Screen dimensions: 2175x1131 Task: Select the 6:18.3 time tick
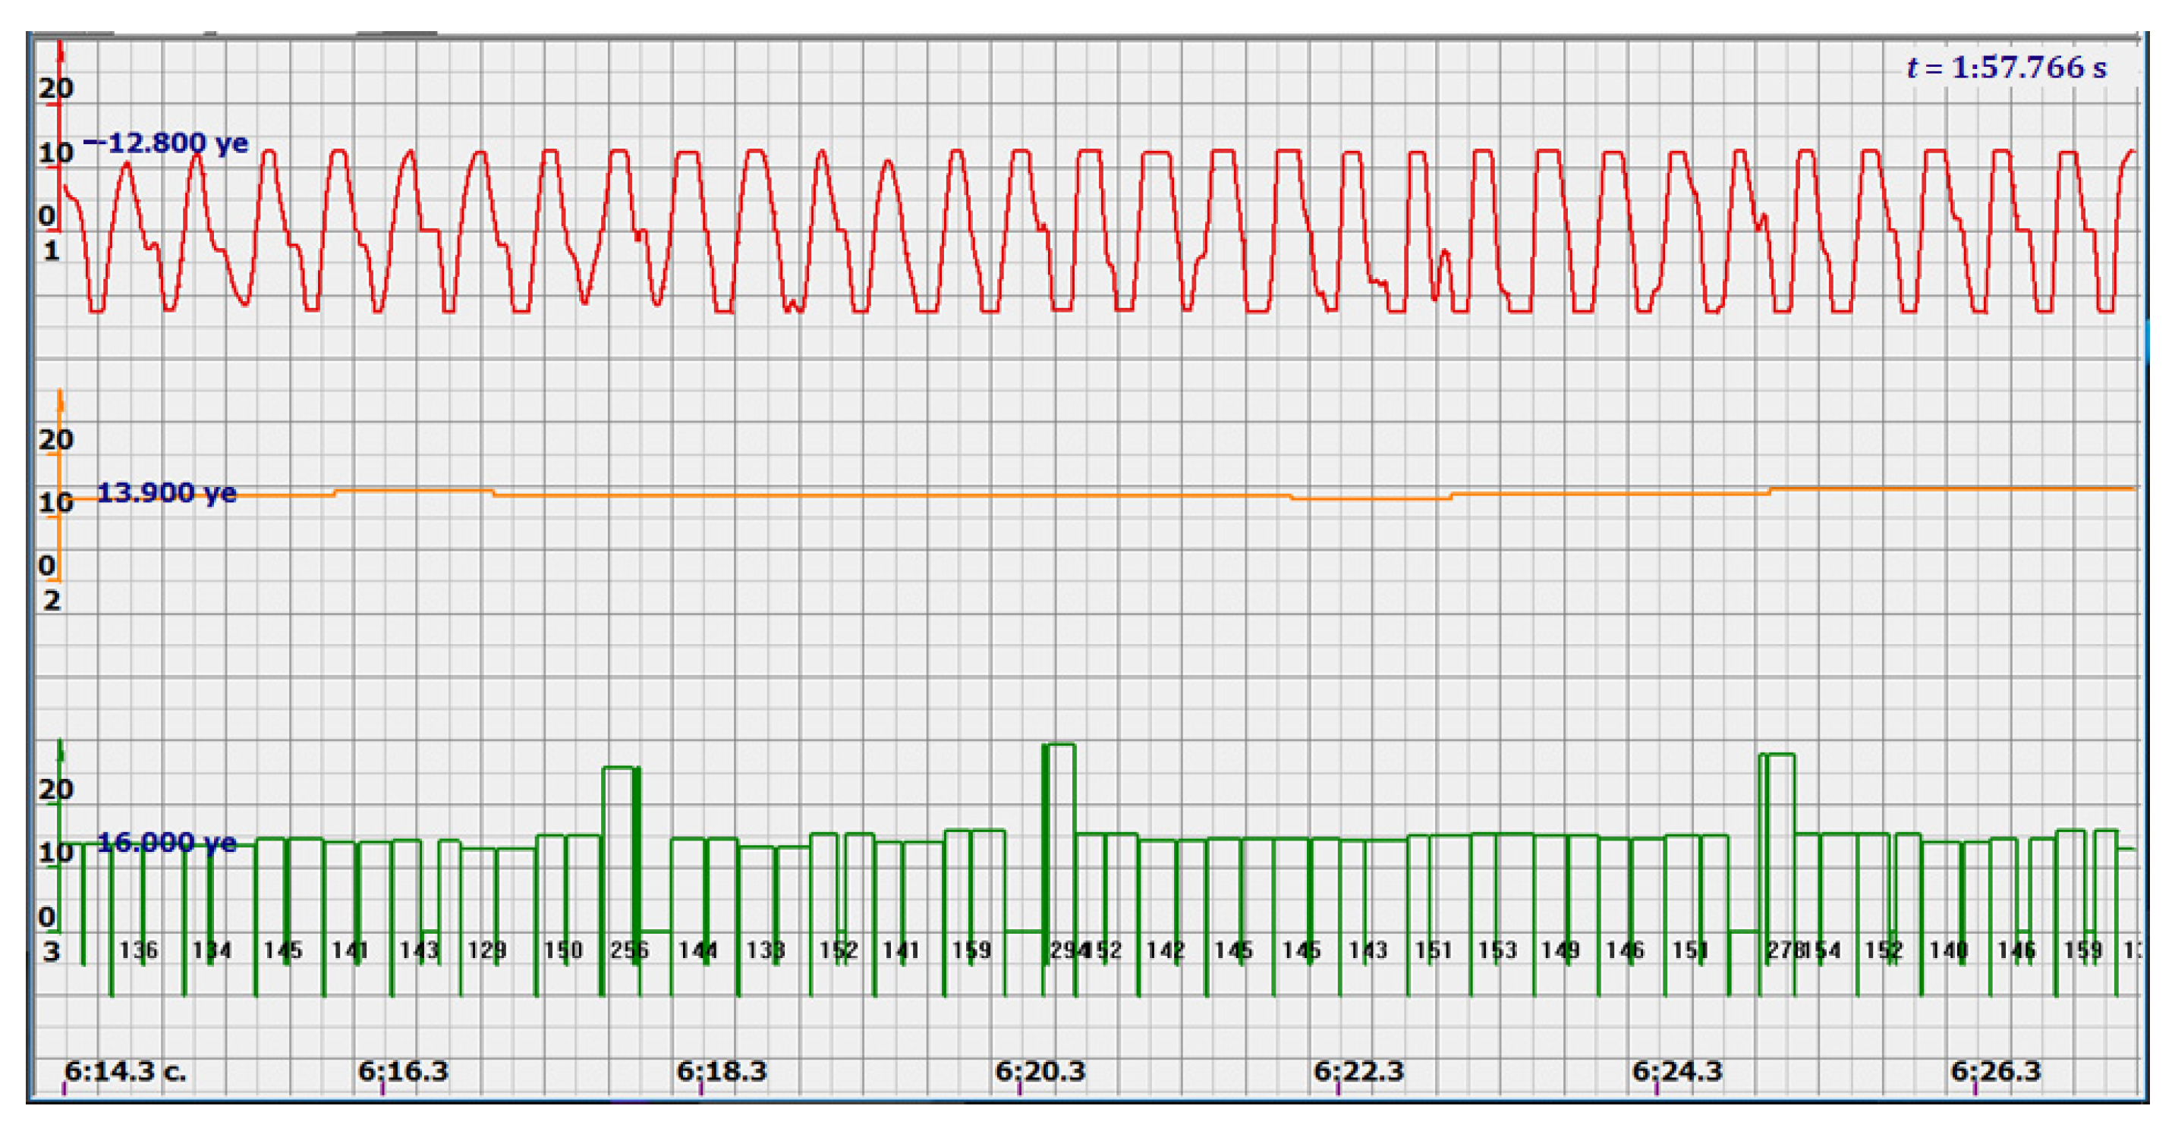[x=721, y=1071]
